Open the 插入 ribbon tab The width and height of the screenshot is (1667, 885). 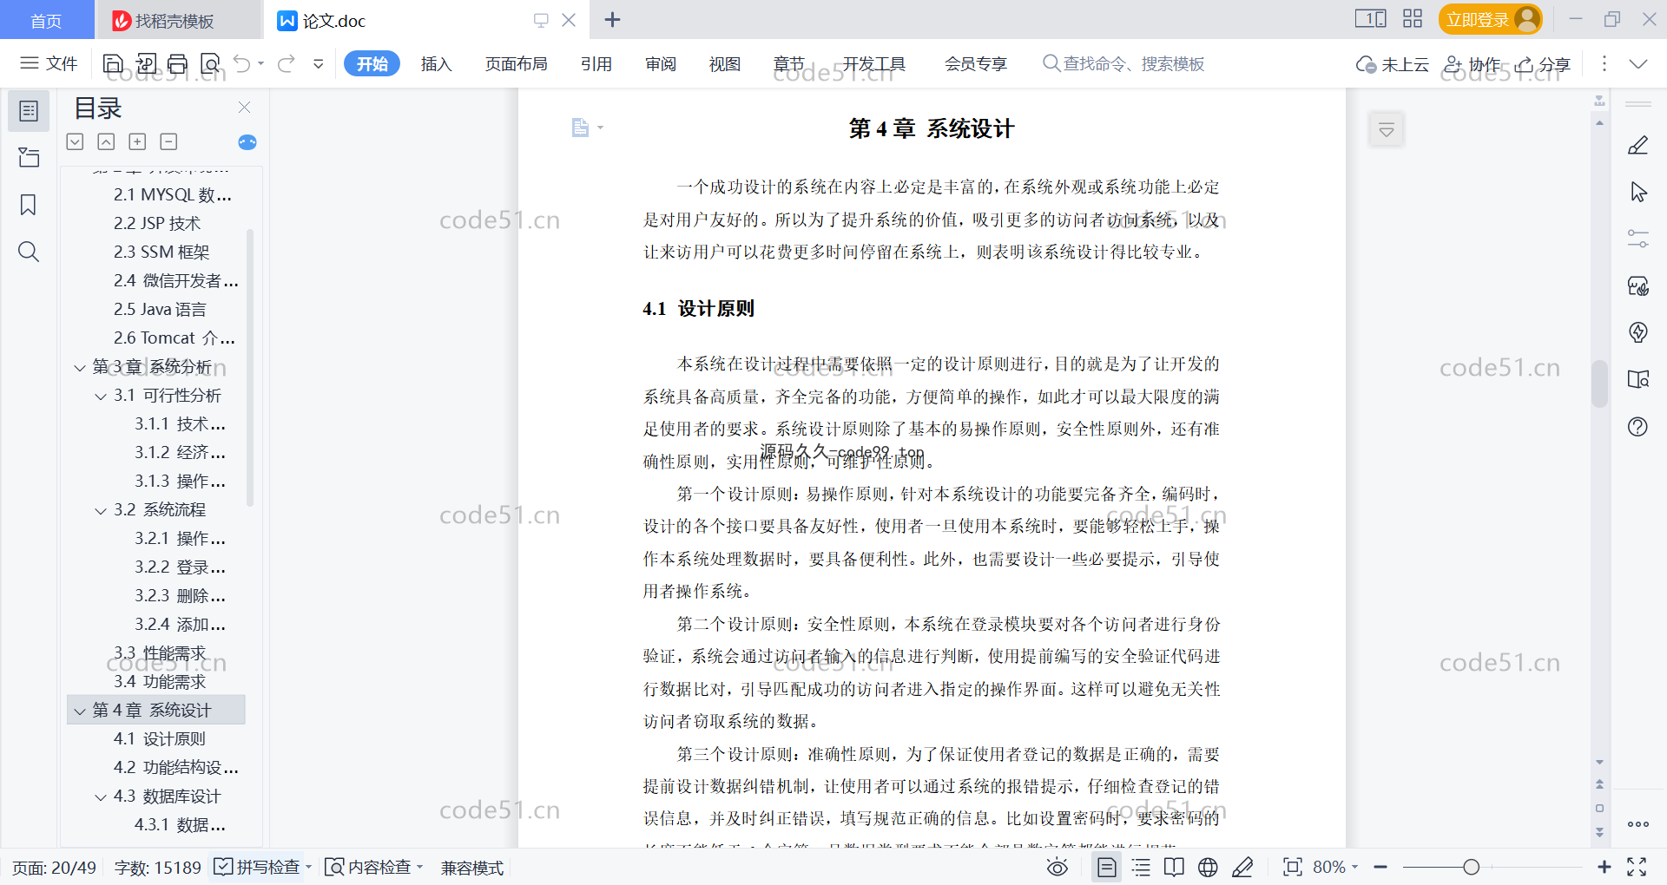pos(436,64)
